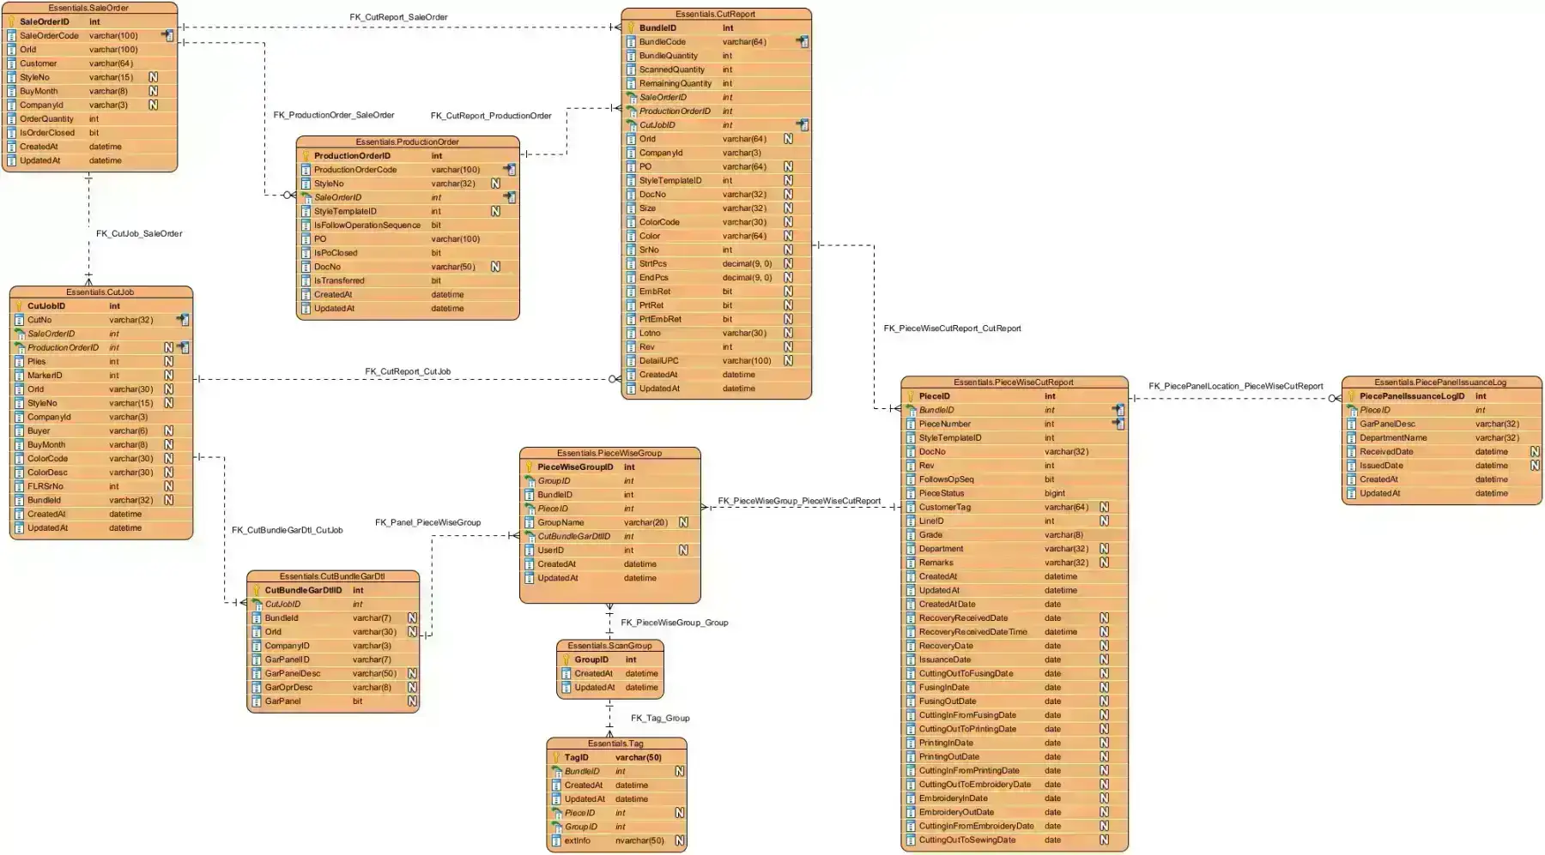Select the IsFollowOperationSequence column row
The image size is (1545, 855).
[408, 225]
